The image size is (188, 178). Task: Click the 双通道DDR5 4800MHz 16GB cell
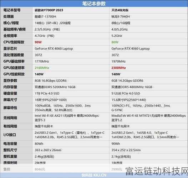[132, 87]
